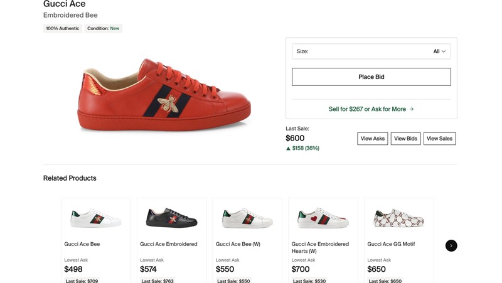Click the View Sales button
The height and width of the screenshot is (283, 502).
[x=440, y=139]
